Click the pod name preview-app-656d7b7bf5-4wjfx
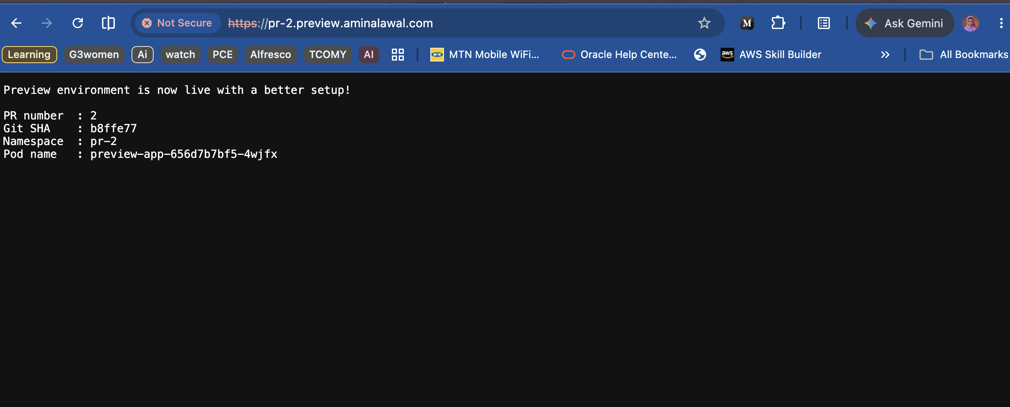The height and width of the screenshot is (407, 1010). point(184,154)
